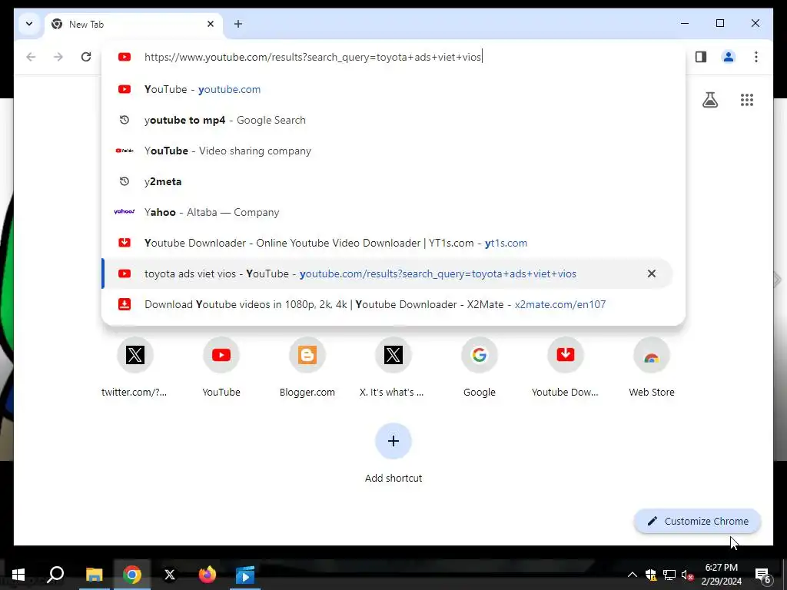The width and height of the screenshot is (787, 590).
Task: Close the New Tab tab
Action: click(x=211, y=24)
